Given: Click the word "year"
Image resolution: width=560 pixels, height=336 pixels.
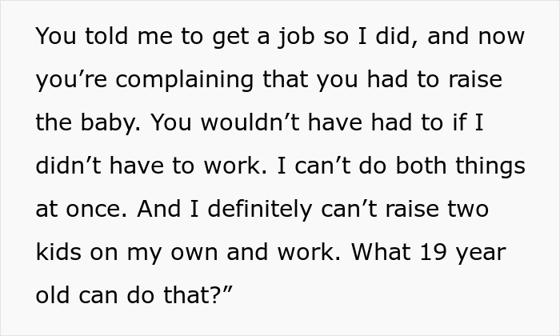Looking at the screenshot, I should click(x=486, y=251).
